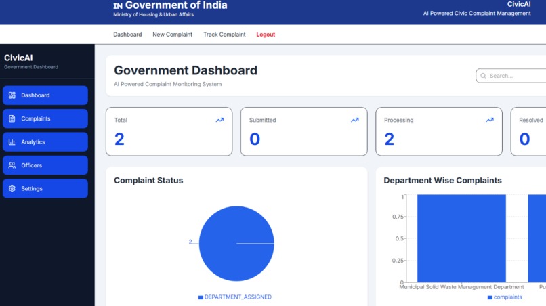
Task: Click the Complaint Status heading
Action: [148, 180]
